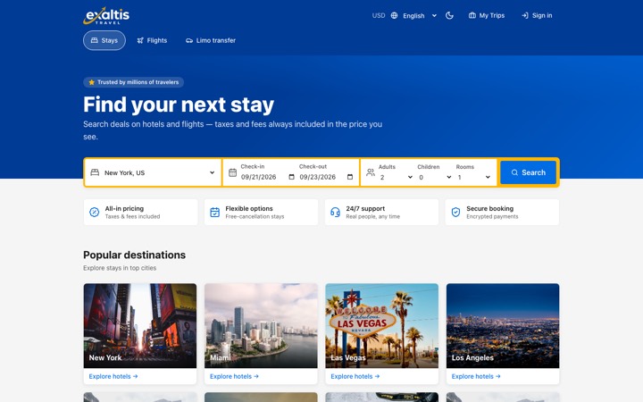Open the Las Vegas destination photo

(x=382, y=326)
